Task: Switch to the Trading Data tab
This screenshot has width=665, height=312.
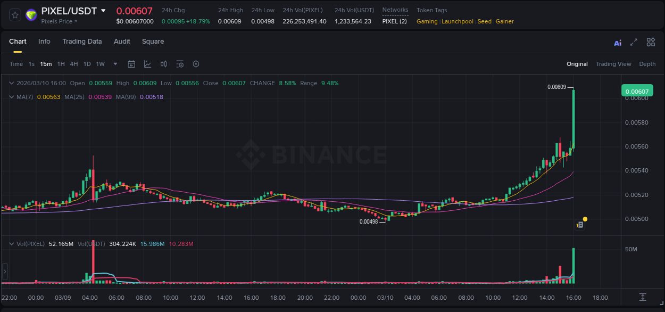Action: click(x=82, y=42)
